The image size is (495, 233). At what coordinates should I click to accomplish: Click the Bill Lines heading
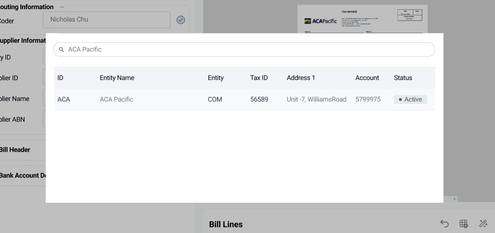coord(226,224)
